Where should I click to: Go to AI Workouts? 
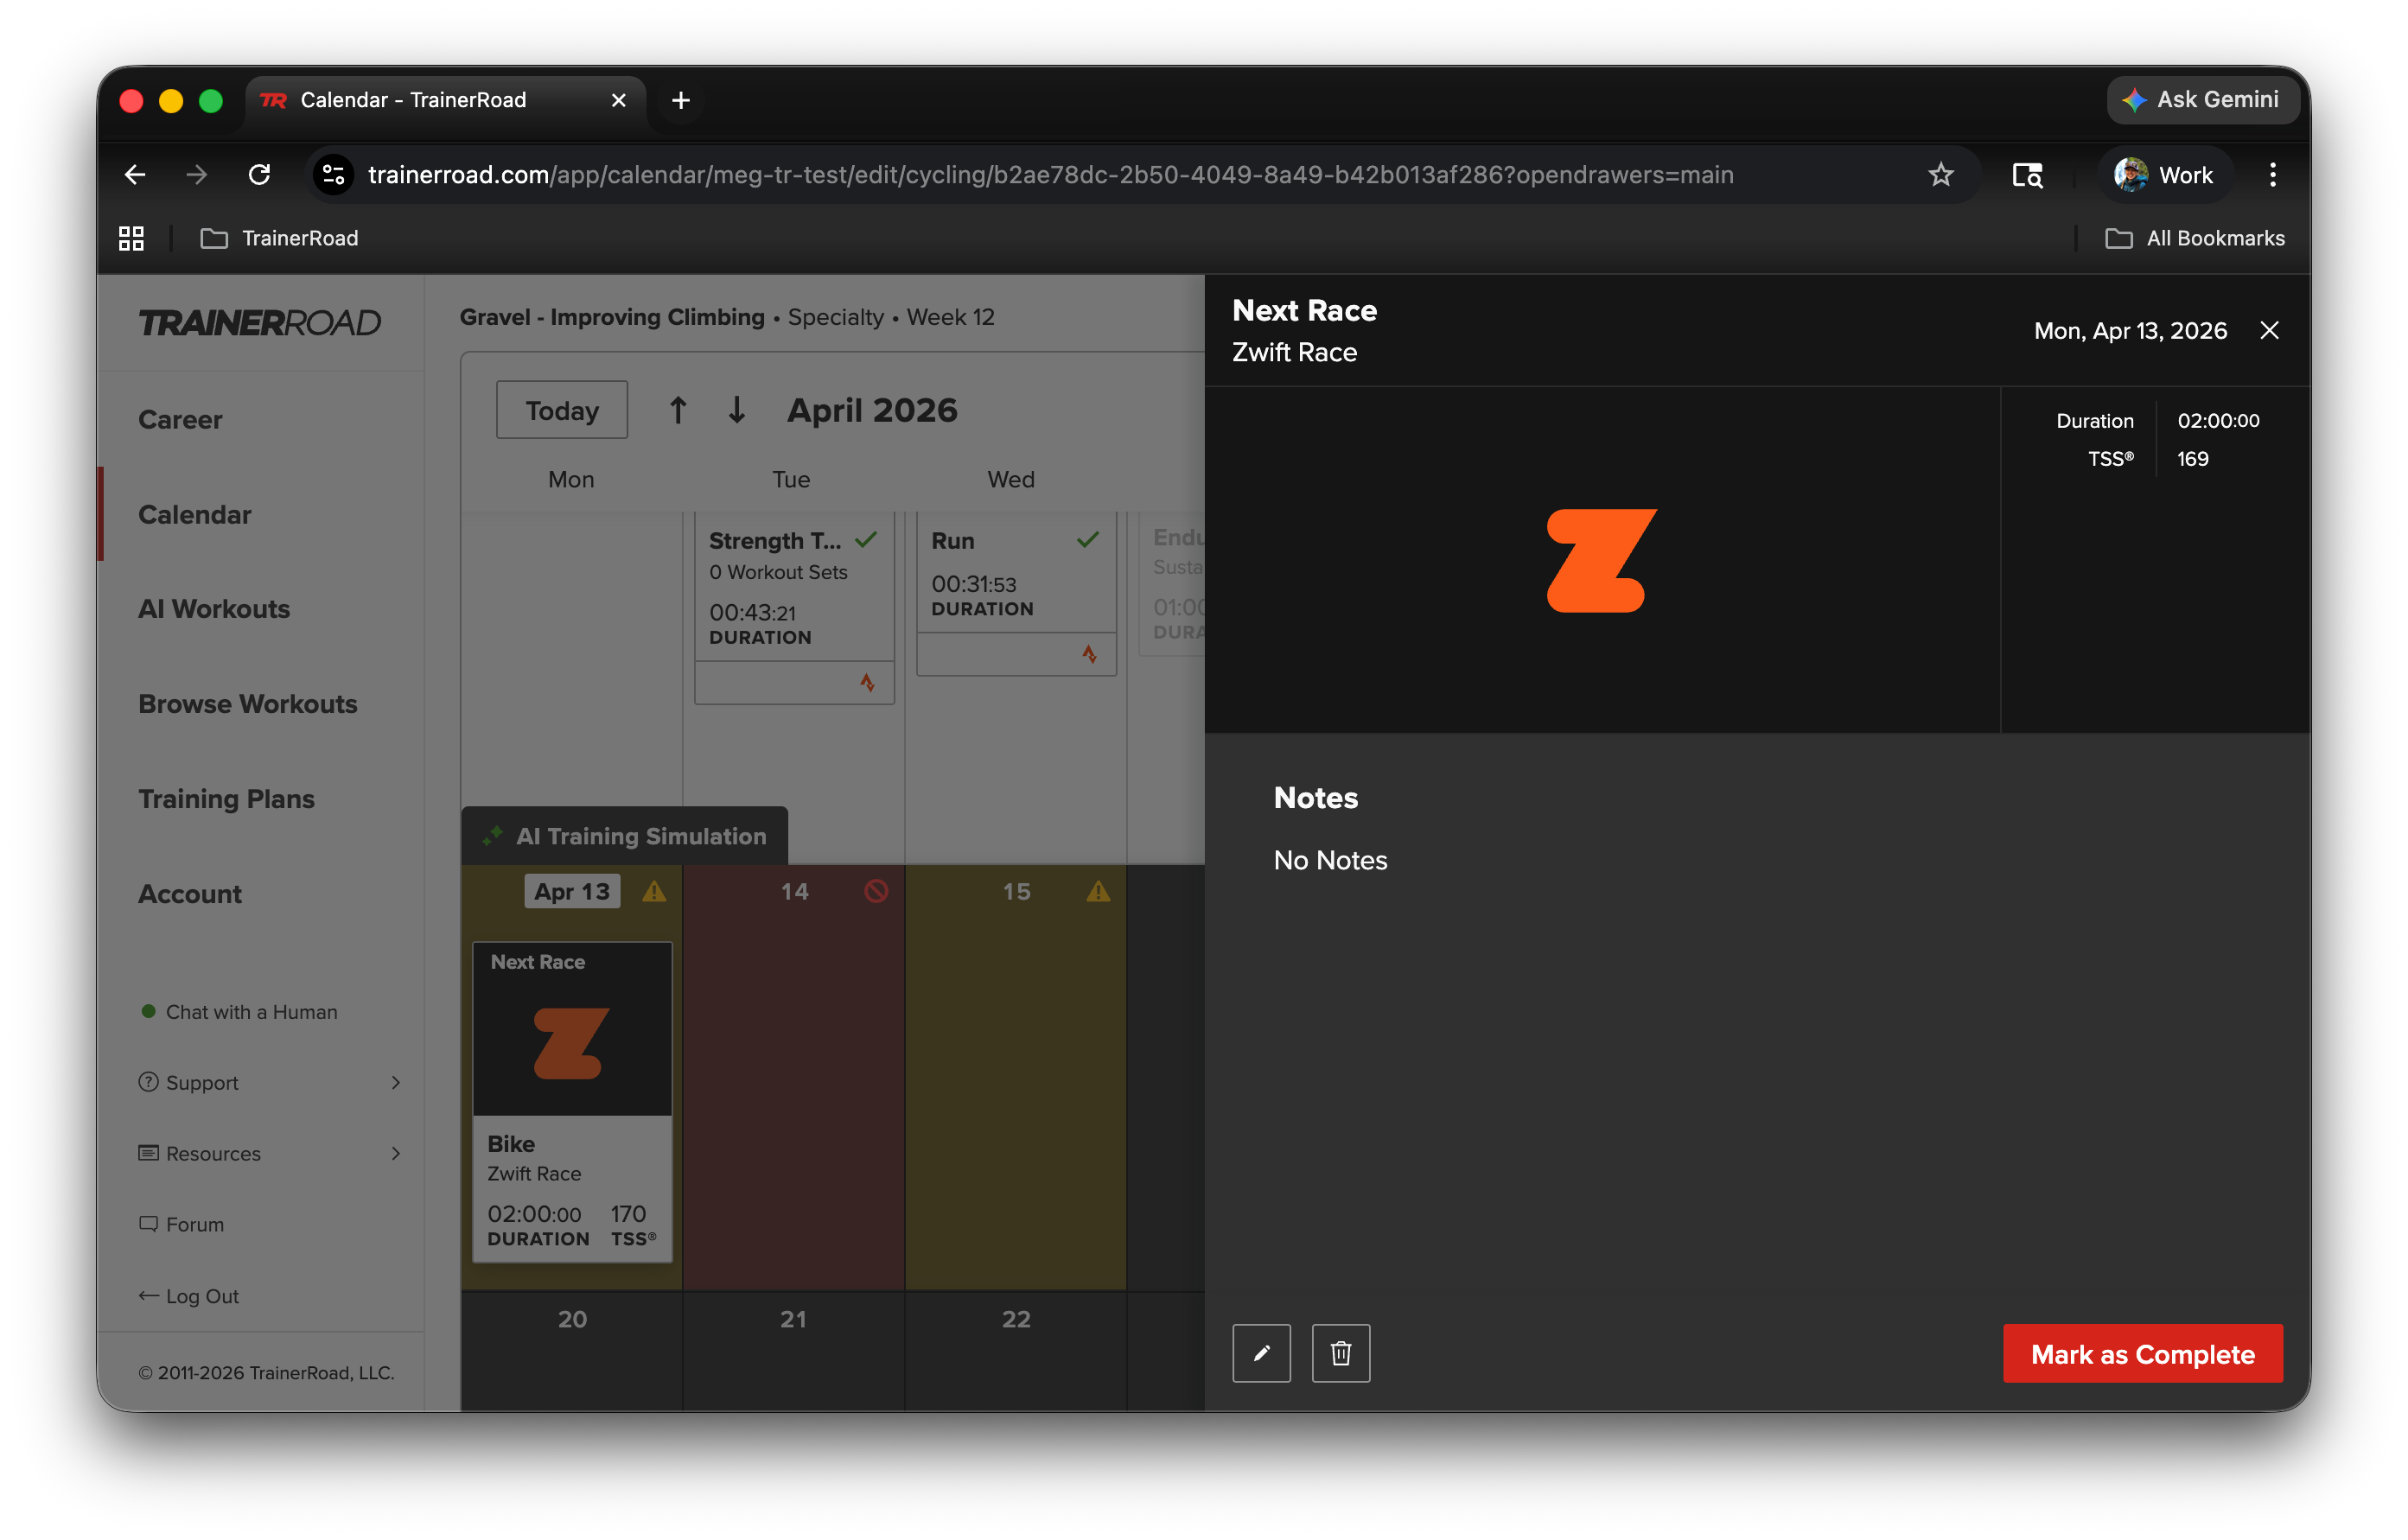pyautogui.click(x=214, y=609)
